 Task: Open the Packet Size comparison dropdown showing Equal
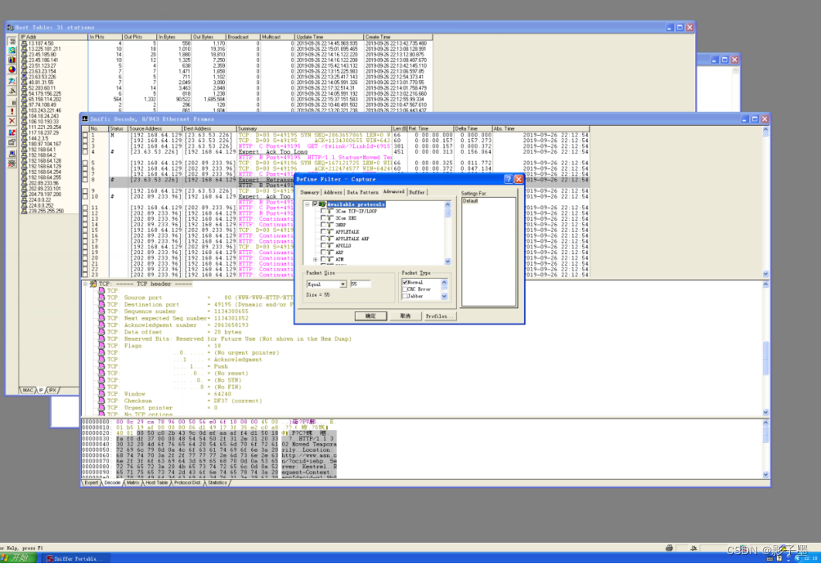(343, 284)
